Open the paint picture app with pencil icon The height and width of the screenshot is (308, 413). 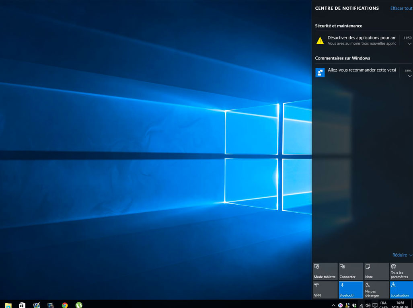pos(37,305)
